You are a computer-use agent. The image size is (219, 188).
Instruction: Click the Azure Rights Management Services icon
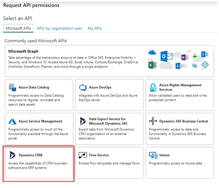pos(153,87)
